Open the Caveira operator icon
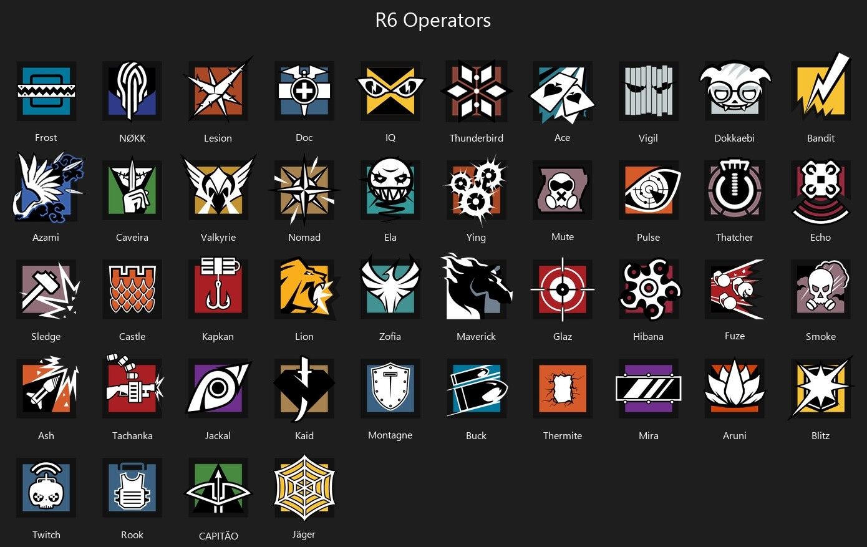 pyautogui.click(x=132, y=189)
